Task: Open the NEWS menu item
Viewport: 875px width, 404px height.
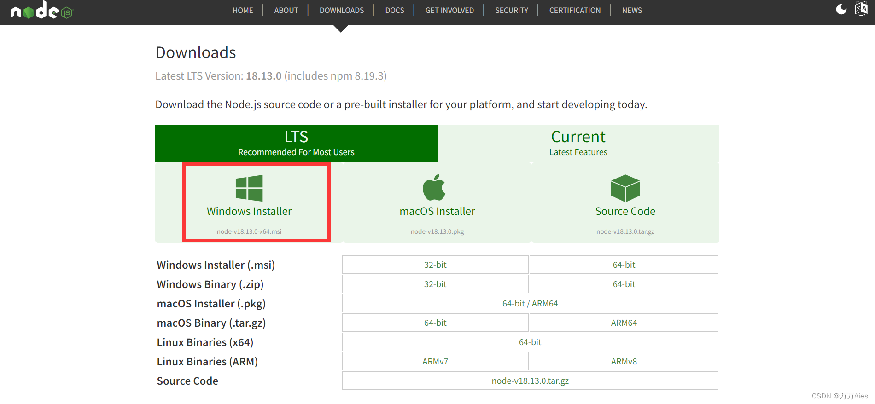Action: point(632,10)
